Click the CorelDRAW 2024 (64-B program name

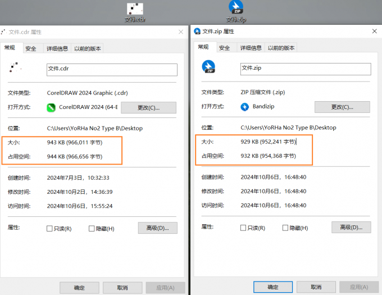pos(88,107)
